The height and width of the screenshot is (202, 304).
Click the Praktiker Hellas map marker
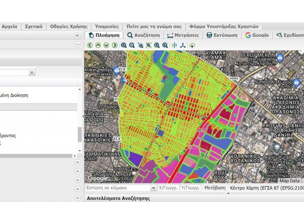[x=117, y=71]
